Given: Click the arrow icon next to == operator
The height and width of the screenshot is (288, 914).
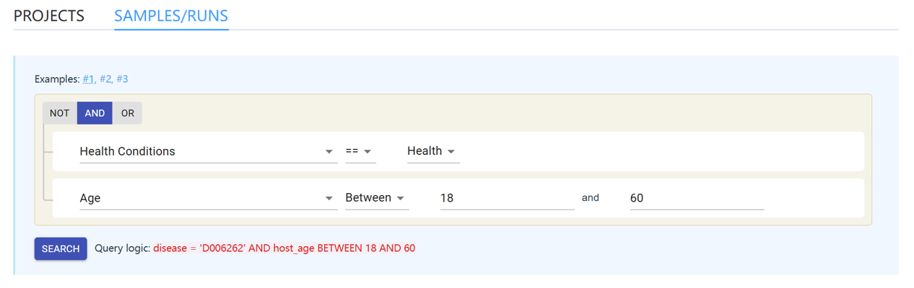Looking at the screenshot, I should point(367,152).
